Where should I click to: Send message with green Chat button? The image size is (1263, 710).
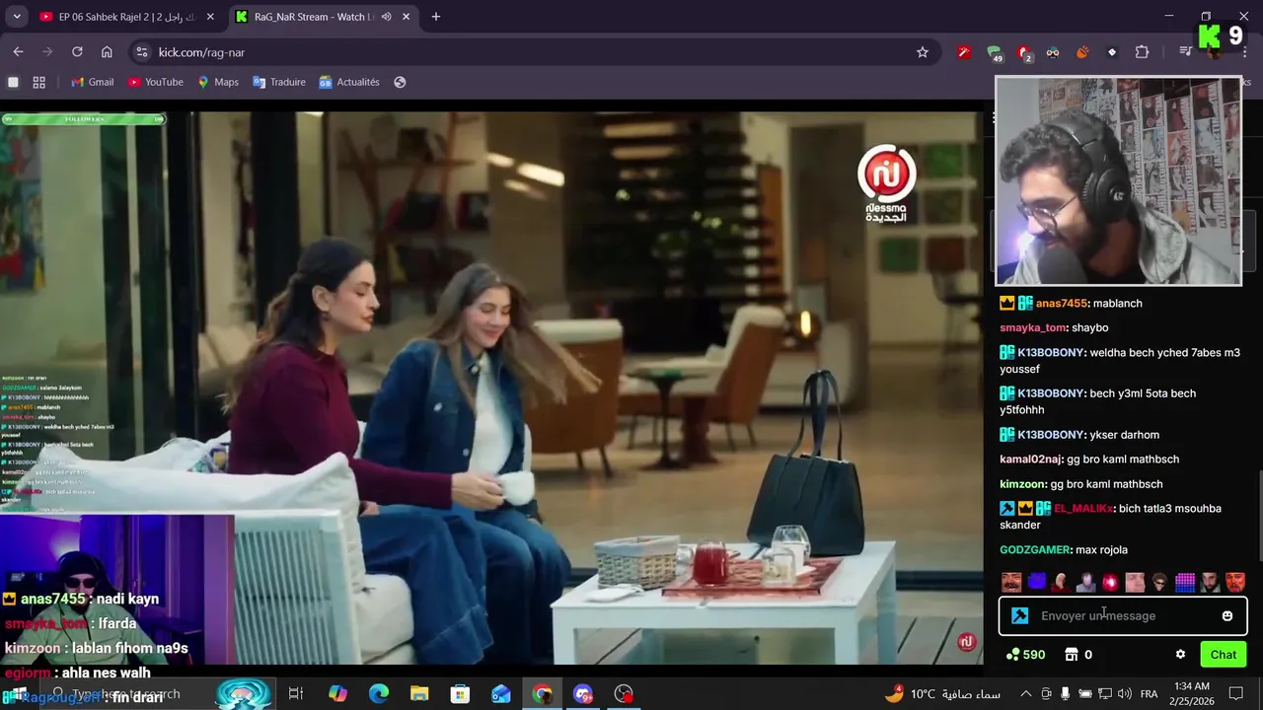coord(1224,655)
